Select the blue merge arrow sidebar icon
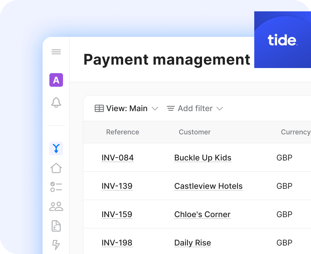The width and height of the screenshot is (311, 254). pyautogui.click(x=56, y=149)
